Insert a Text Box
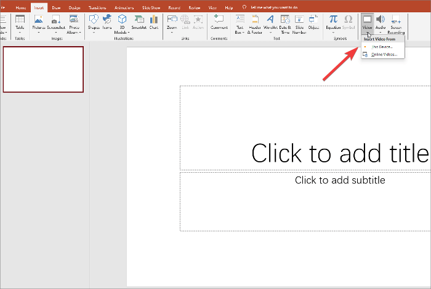 coord(240,23)
